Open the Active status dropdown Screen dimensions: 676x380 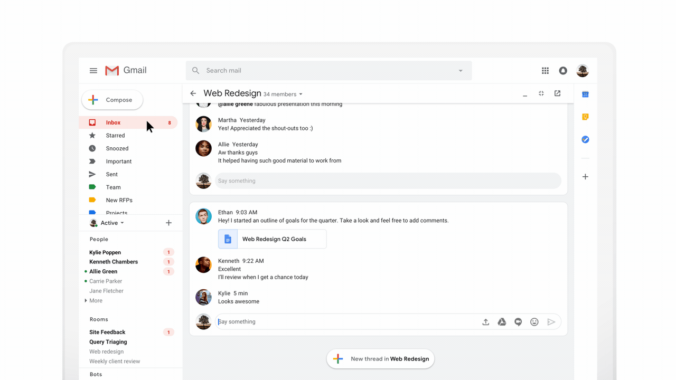click(x=112, y=223)
